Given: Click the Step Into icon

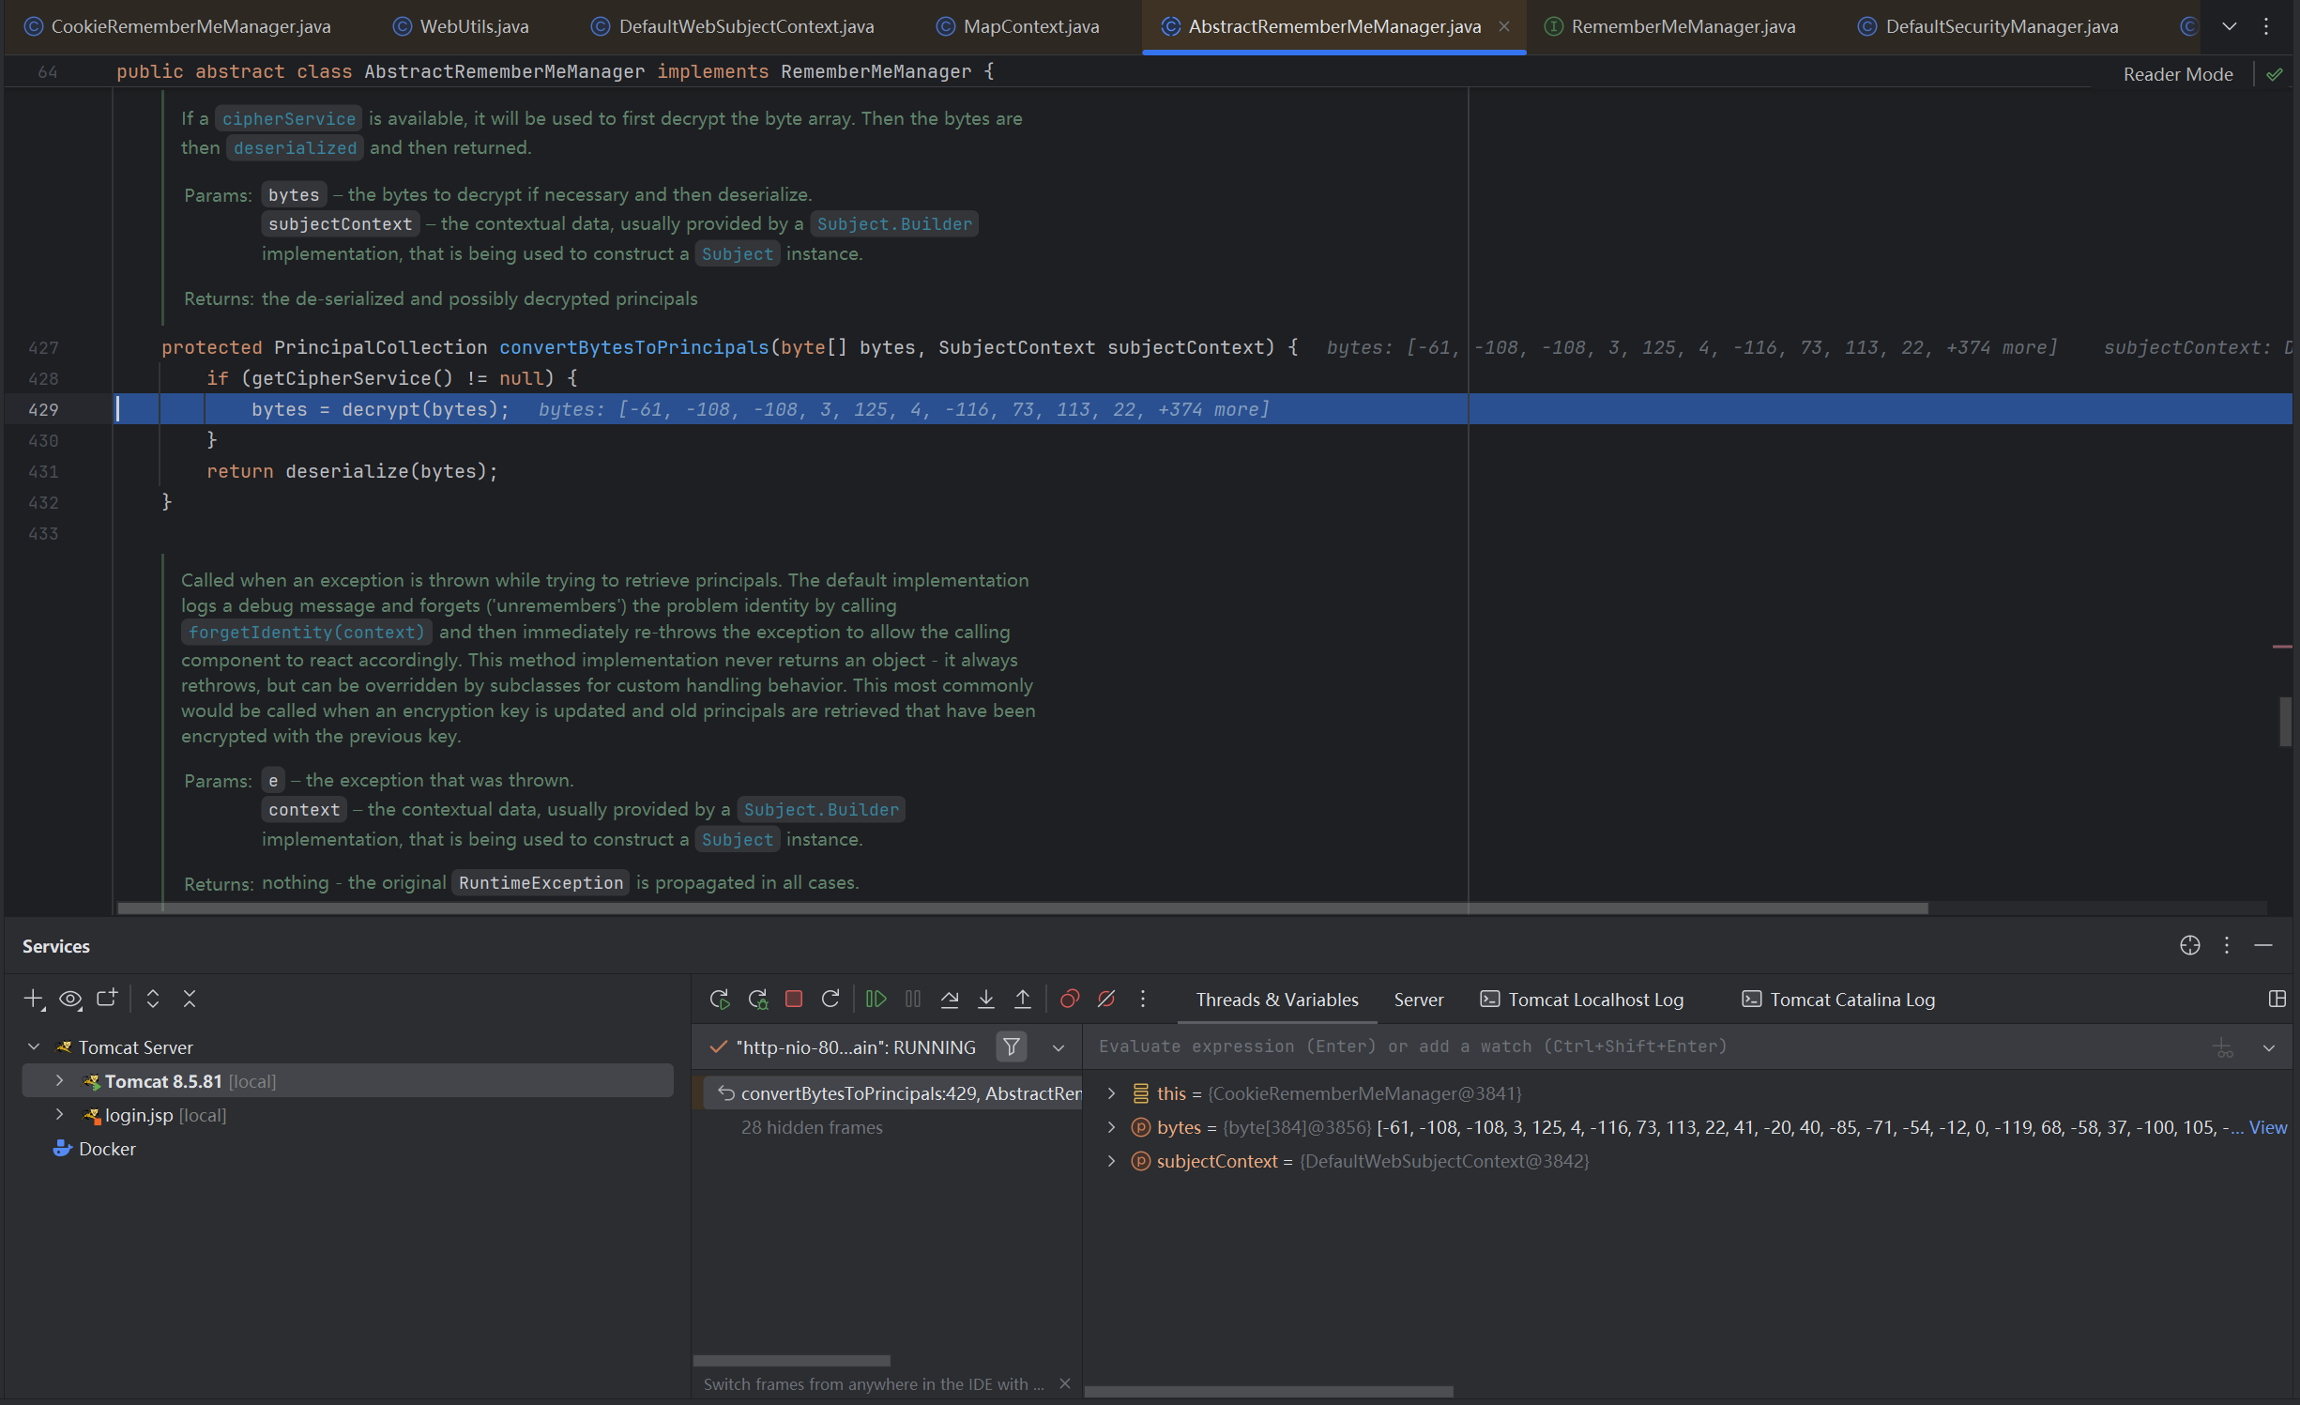Looking at the screenshot, I should click(986, 999).
